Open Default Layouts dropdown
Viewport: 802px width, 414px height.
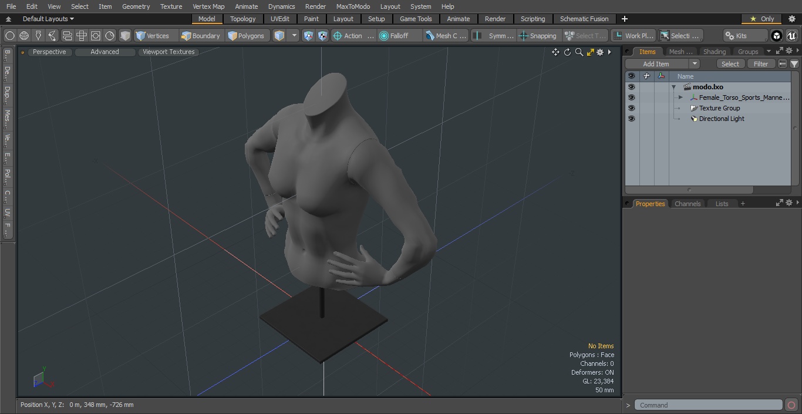[48, 19]
